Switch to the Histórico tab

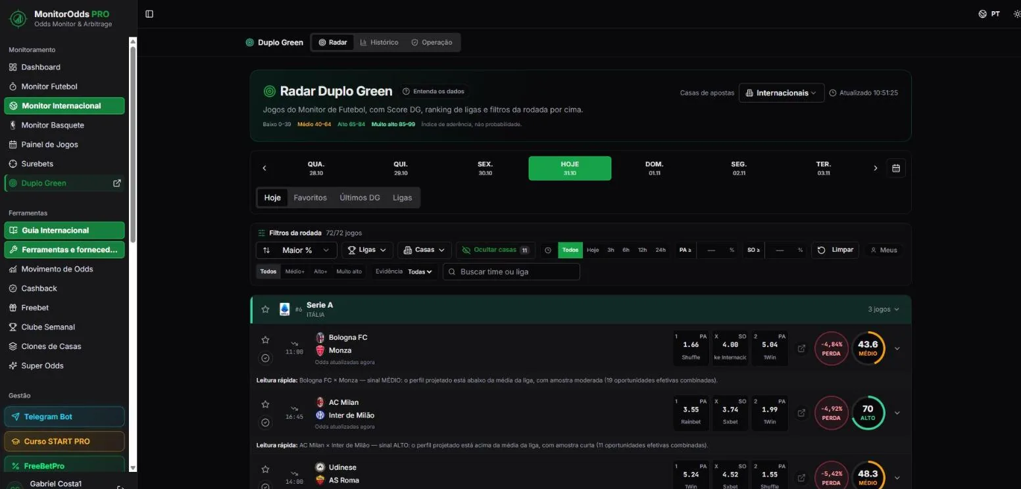[x=380, y=42]
